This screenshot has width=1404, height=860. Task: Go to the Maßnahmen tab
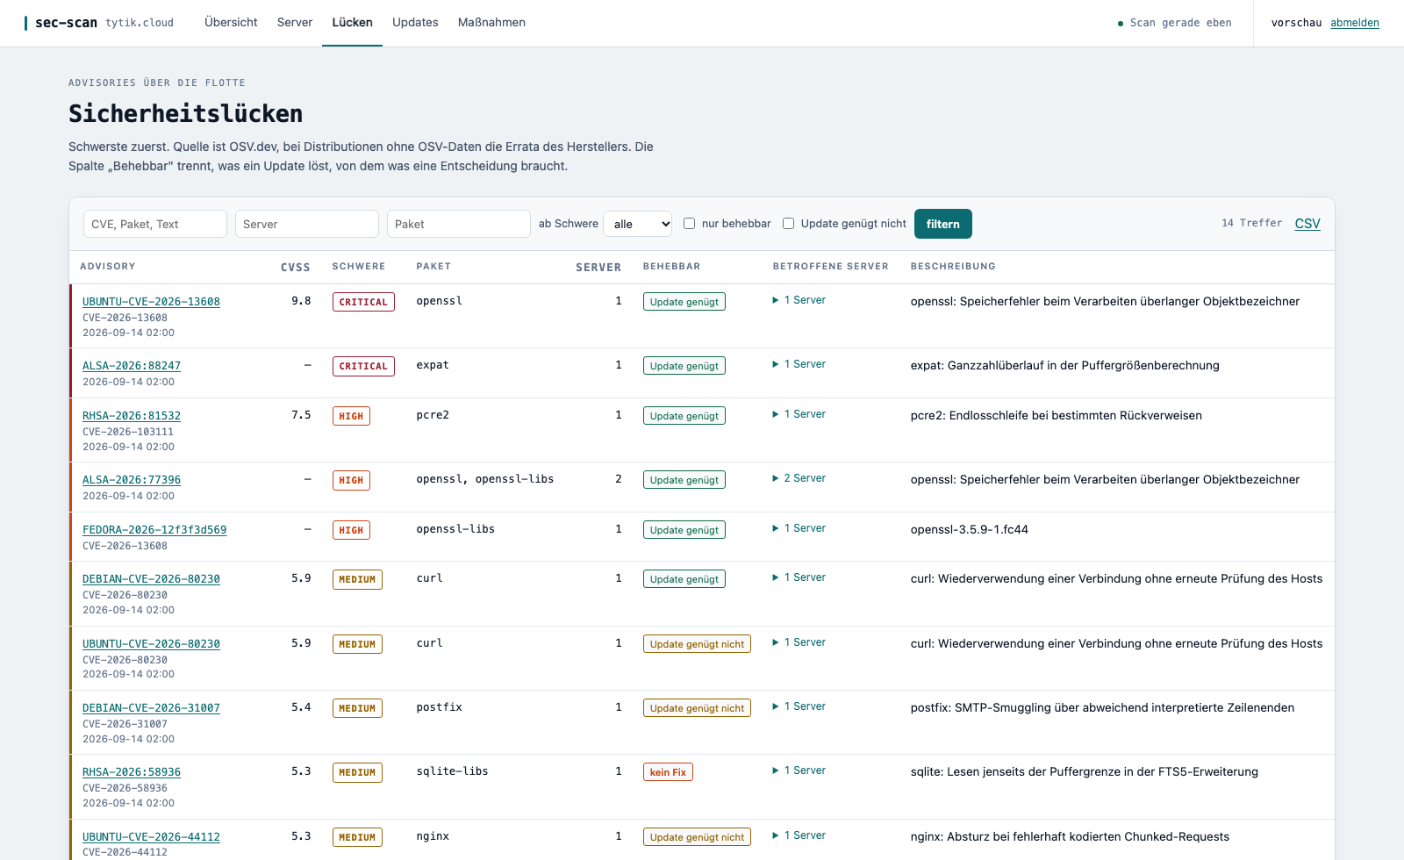(491, 23)
